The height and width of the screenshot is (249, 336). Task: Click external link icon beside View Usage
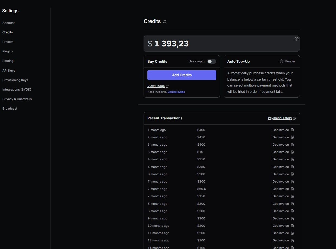[167, 86]
